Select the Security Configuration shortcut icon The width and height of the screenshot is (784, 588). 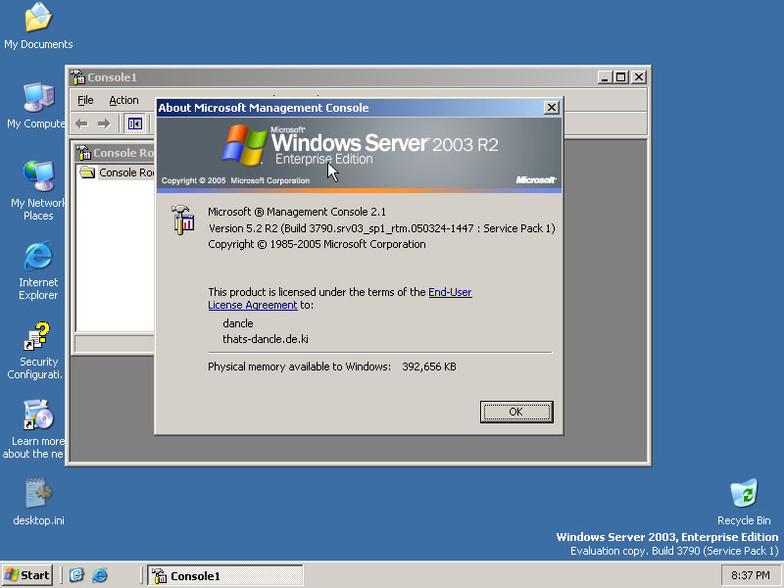coord(38,337)
